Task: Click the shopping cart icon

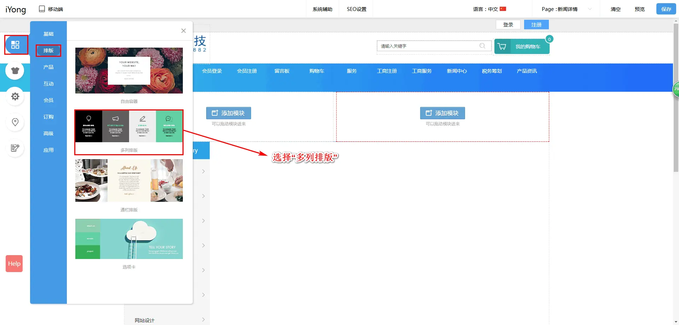Action: [502, 47]
